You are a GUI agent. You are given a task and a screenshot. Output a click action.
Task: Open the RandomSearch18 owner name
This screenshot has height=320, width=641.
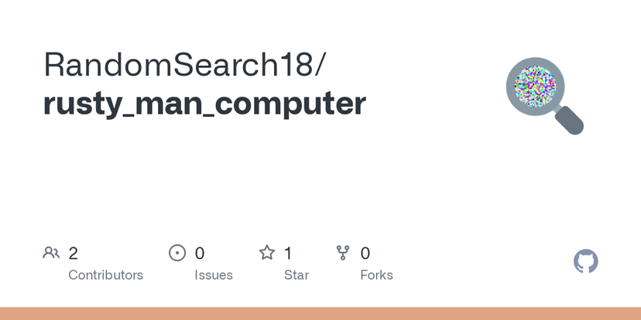click(x=179, y=66)
